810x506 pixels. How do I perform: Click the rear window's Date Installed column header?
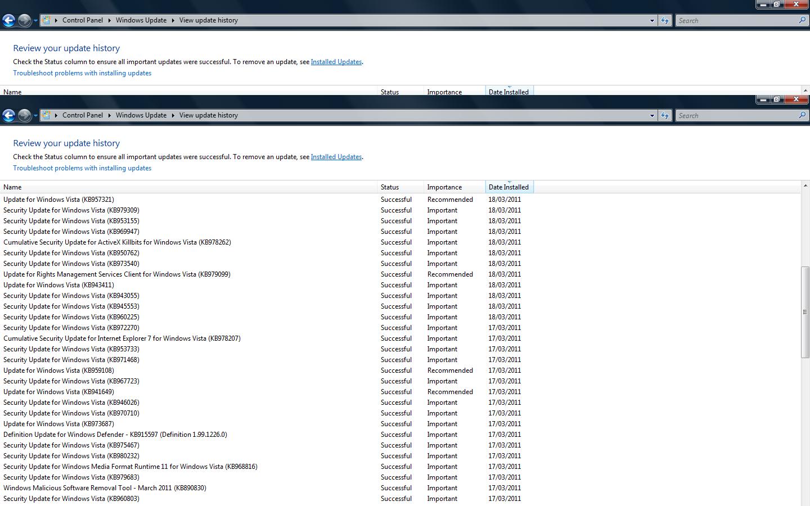509,91
